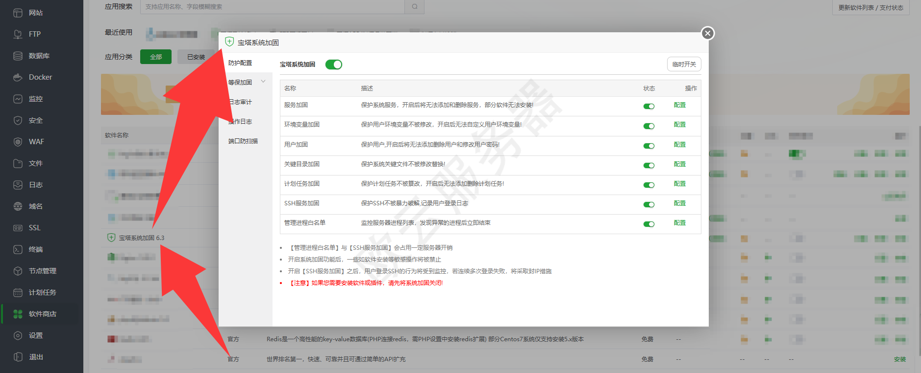Click 配置 link for 用户加固

click(680, 145)
